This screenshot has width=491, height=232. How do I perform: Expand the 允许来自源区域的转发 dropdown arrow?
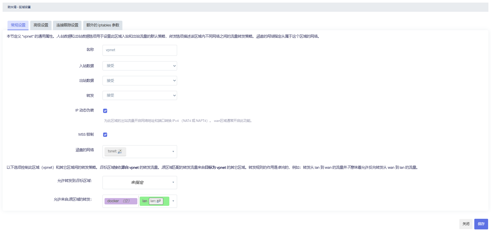pos(173,201)
